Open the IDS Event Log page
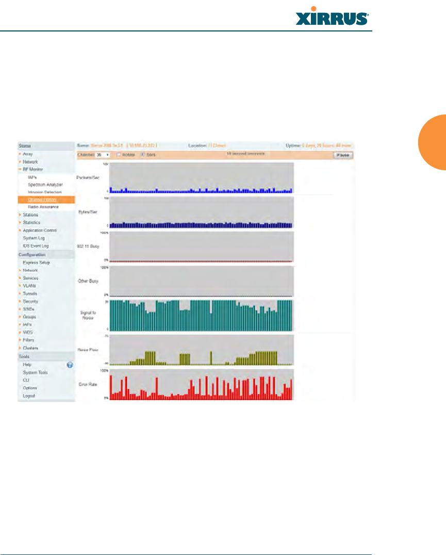Viewport: 446px width, 555px height. pyautogui.click(x=36, y=246)
